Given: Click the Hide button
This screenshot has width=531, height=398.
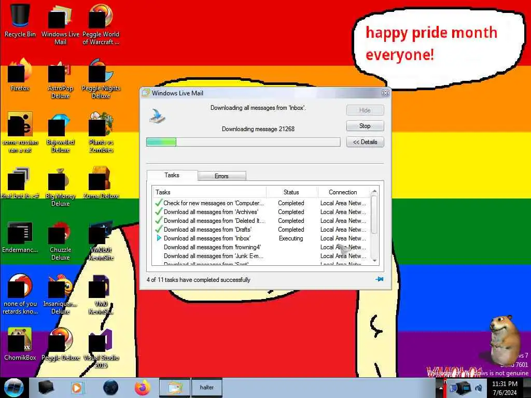Looking at the screenshot, I should tap(365, 110).
